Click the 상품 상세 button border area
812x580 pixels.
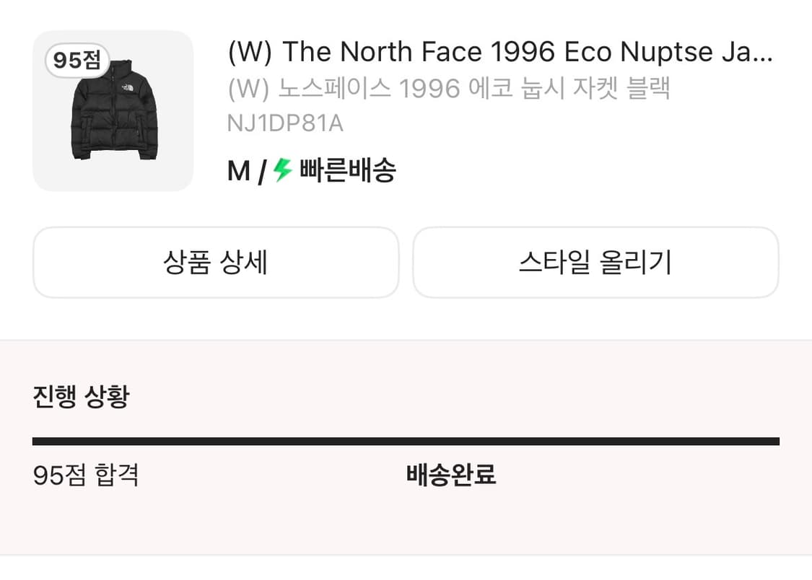point(214,229)
